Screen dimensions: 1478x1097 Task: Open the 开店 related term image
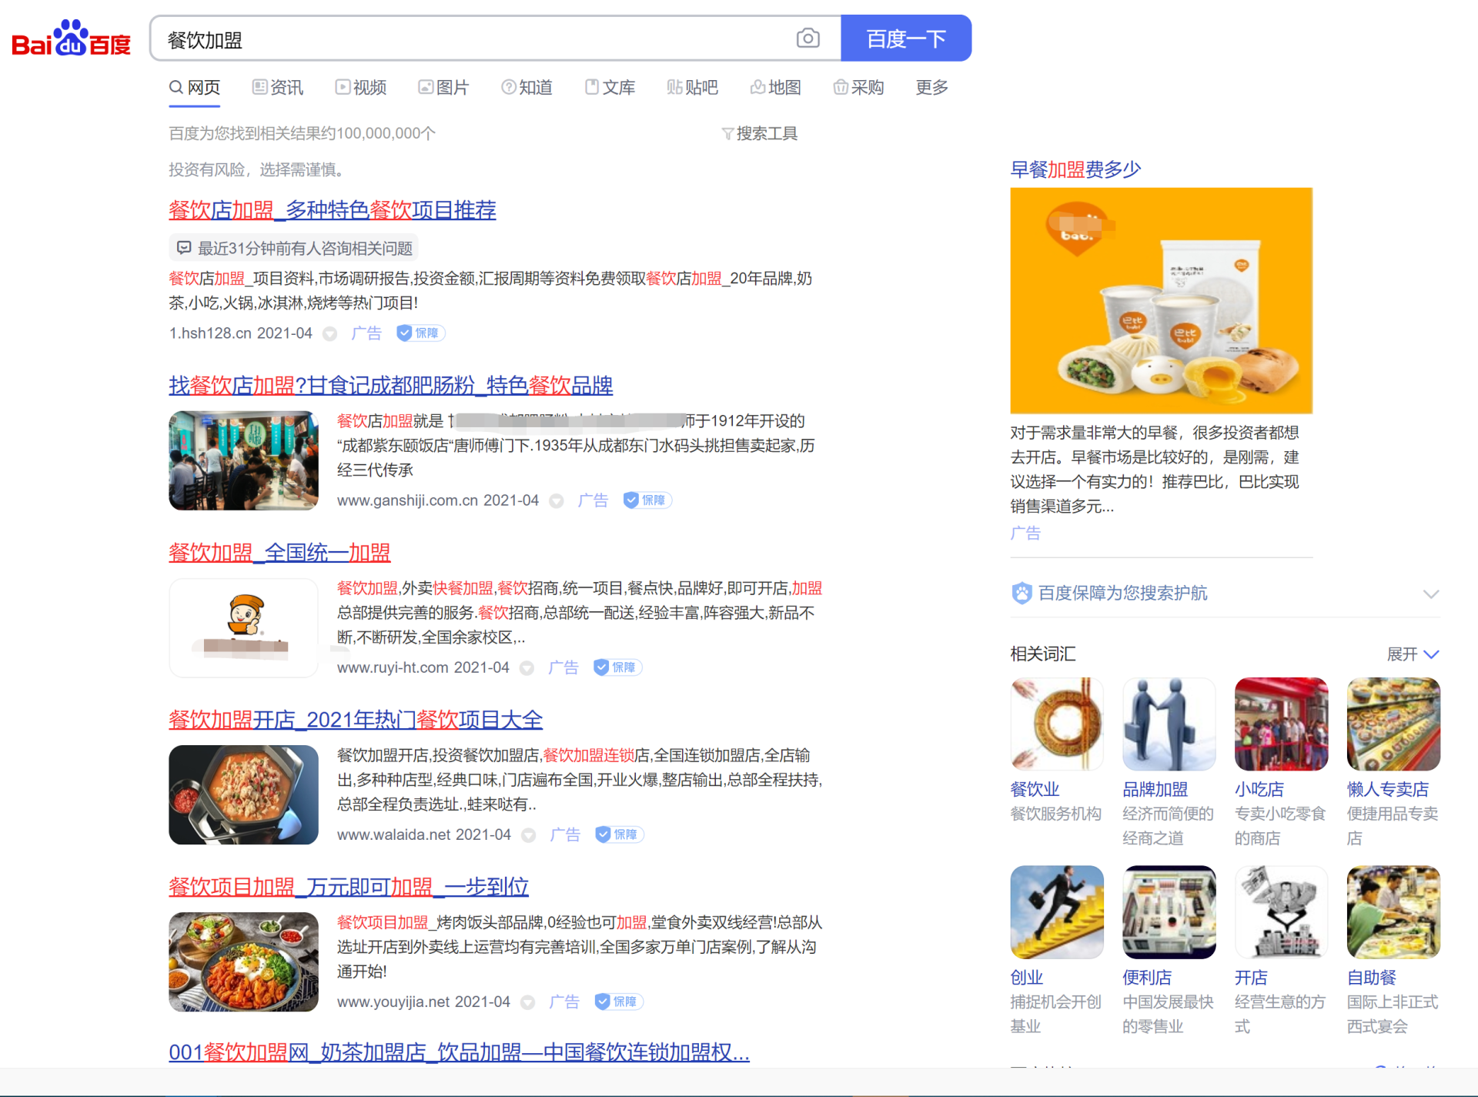click(1282, 912)
